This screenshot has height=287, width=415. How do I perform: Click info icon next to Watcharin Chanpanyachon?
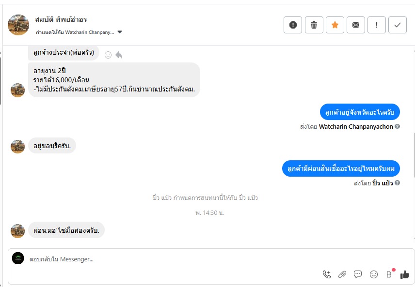pos(397,126)
